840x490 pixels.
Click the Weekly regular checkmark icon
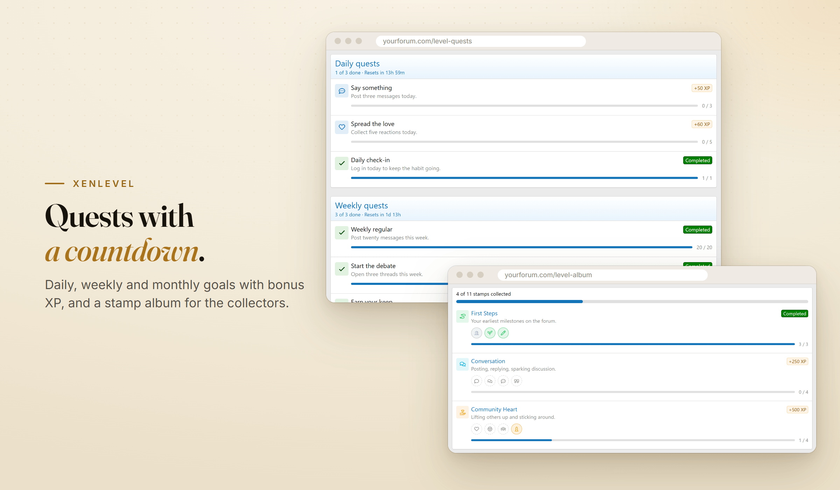point(342,232)
